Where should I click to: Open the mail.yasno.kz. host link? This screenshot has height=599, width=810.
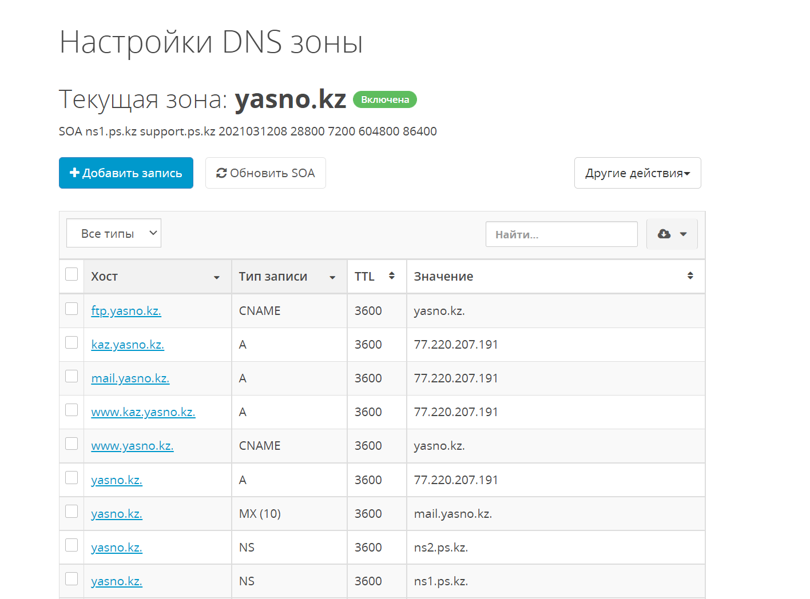point(130,378)
